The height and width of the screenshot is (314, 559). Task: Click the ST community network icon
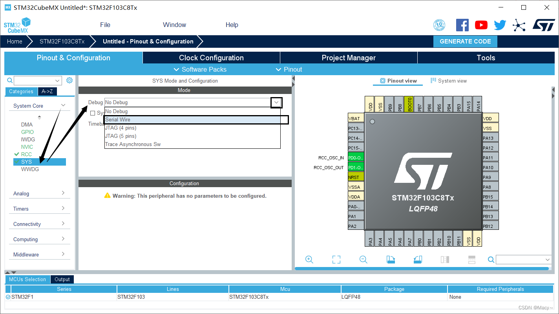tap(519, 25)
